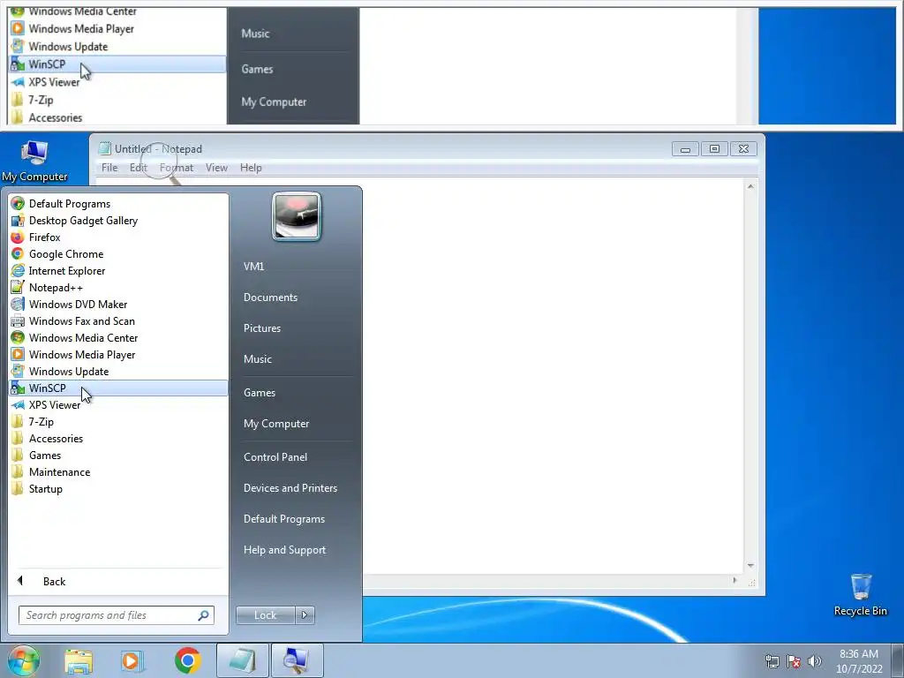Open the volume speaker tray icon

point(815,661)
